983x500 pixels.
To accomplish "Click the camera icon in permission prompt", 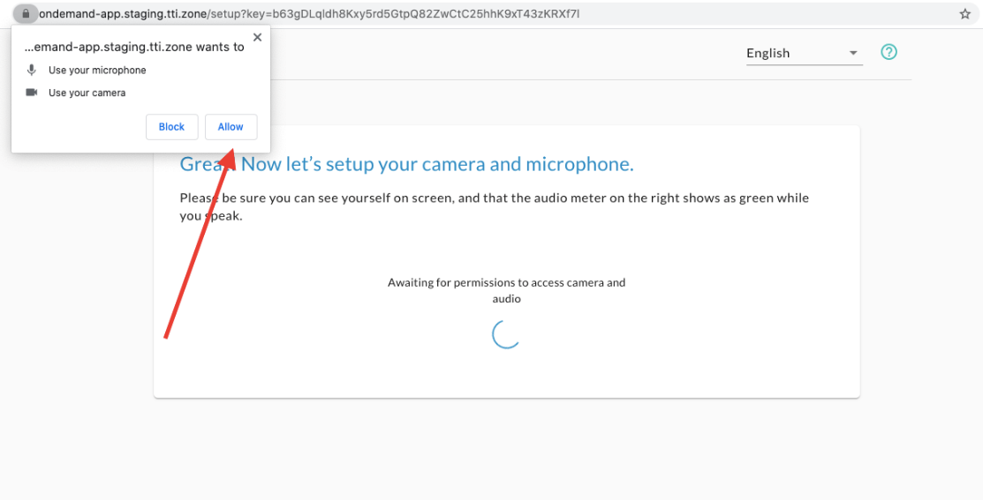I will (31, 93).
